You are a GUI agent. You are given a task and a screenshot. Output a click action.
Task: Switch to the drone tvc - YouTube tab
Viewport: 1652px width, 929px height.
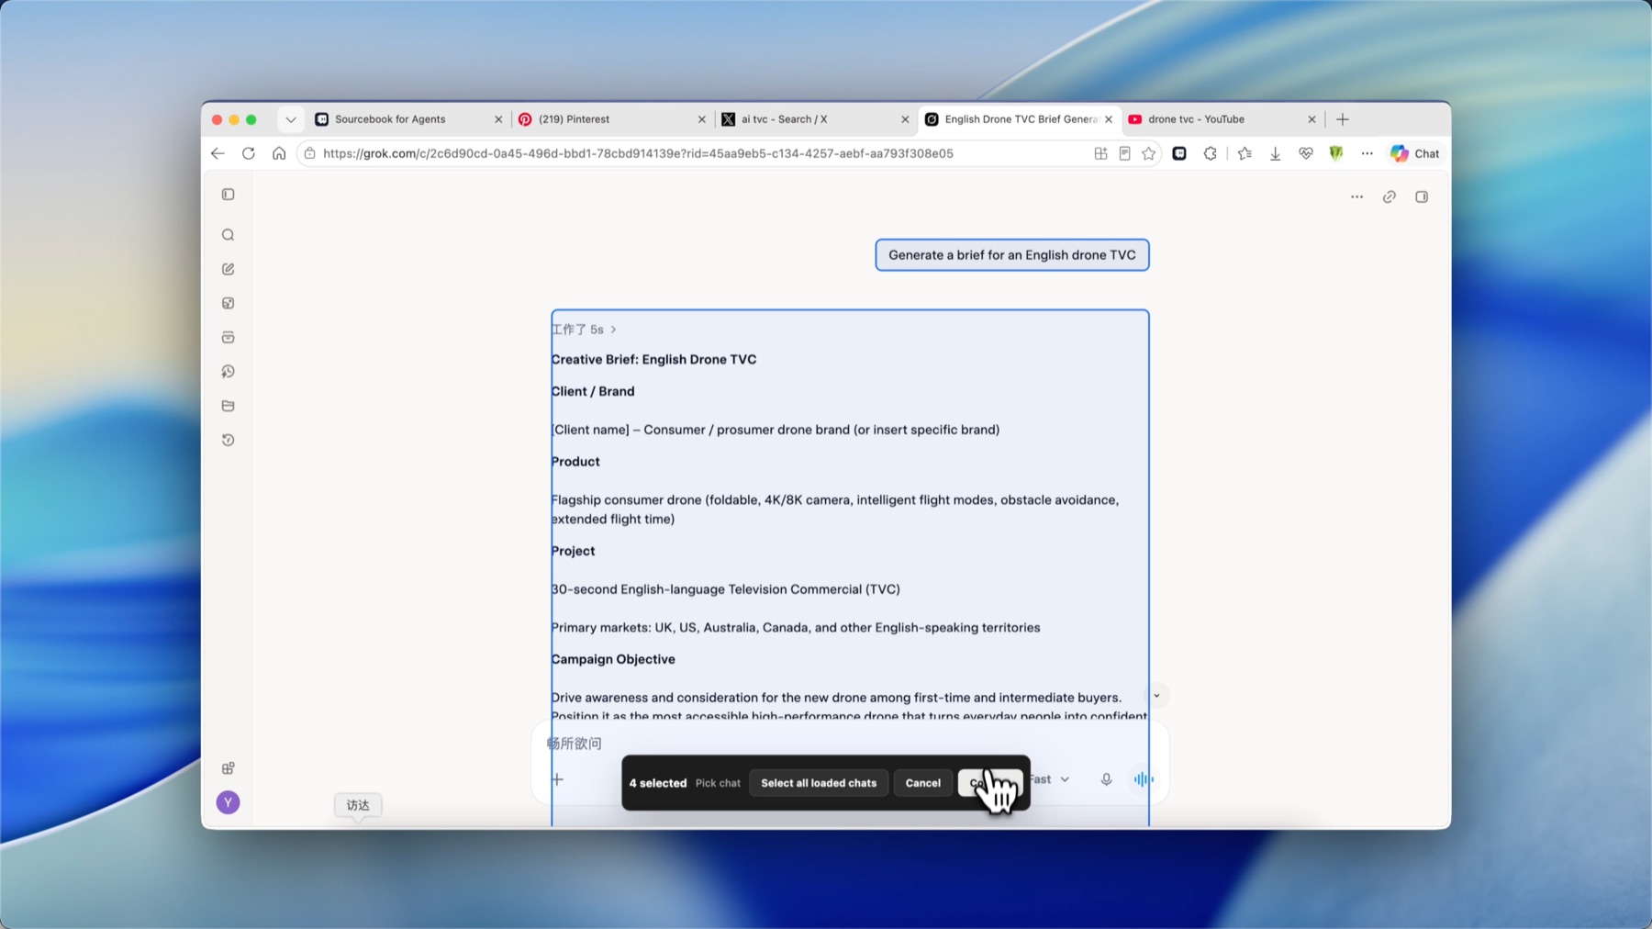click(x=1222, y=119)
